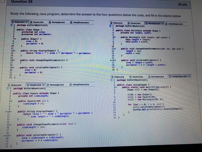Collapse Square's changeShapeParameters fold marker at line 15
The width and height of the screenshot is (202, 152).
[x=10, y=125]
